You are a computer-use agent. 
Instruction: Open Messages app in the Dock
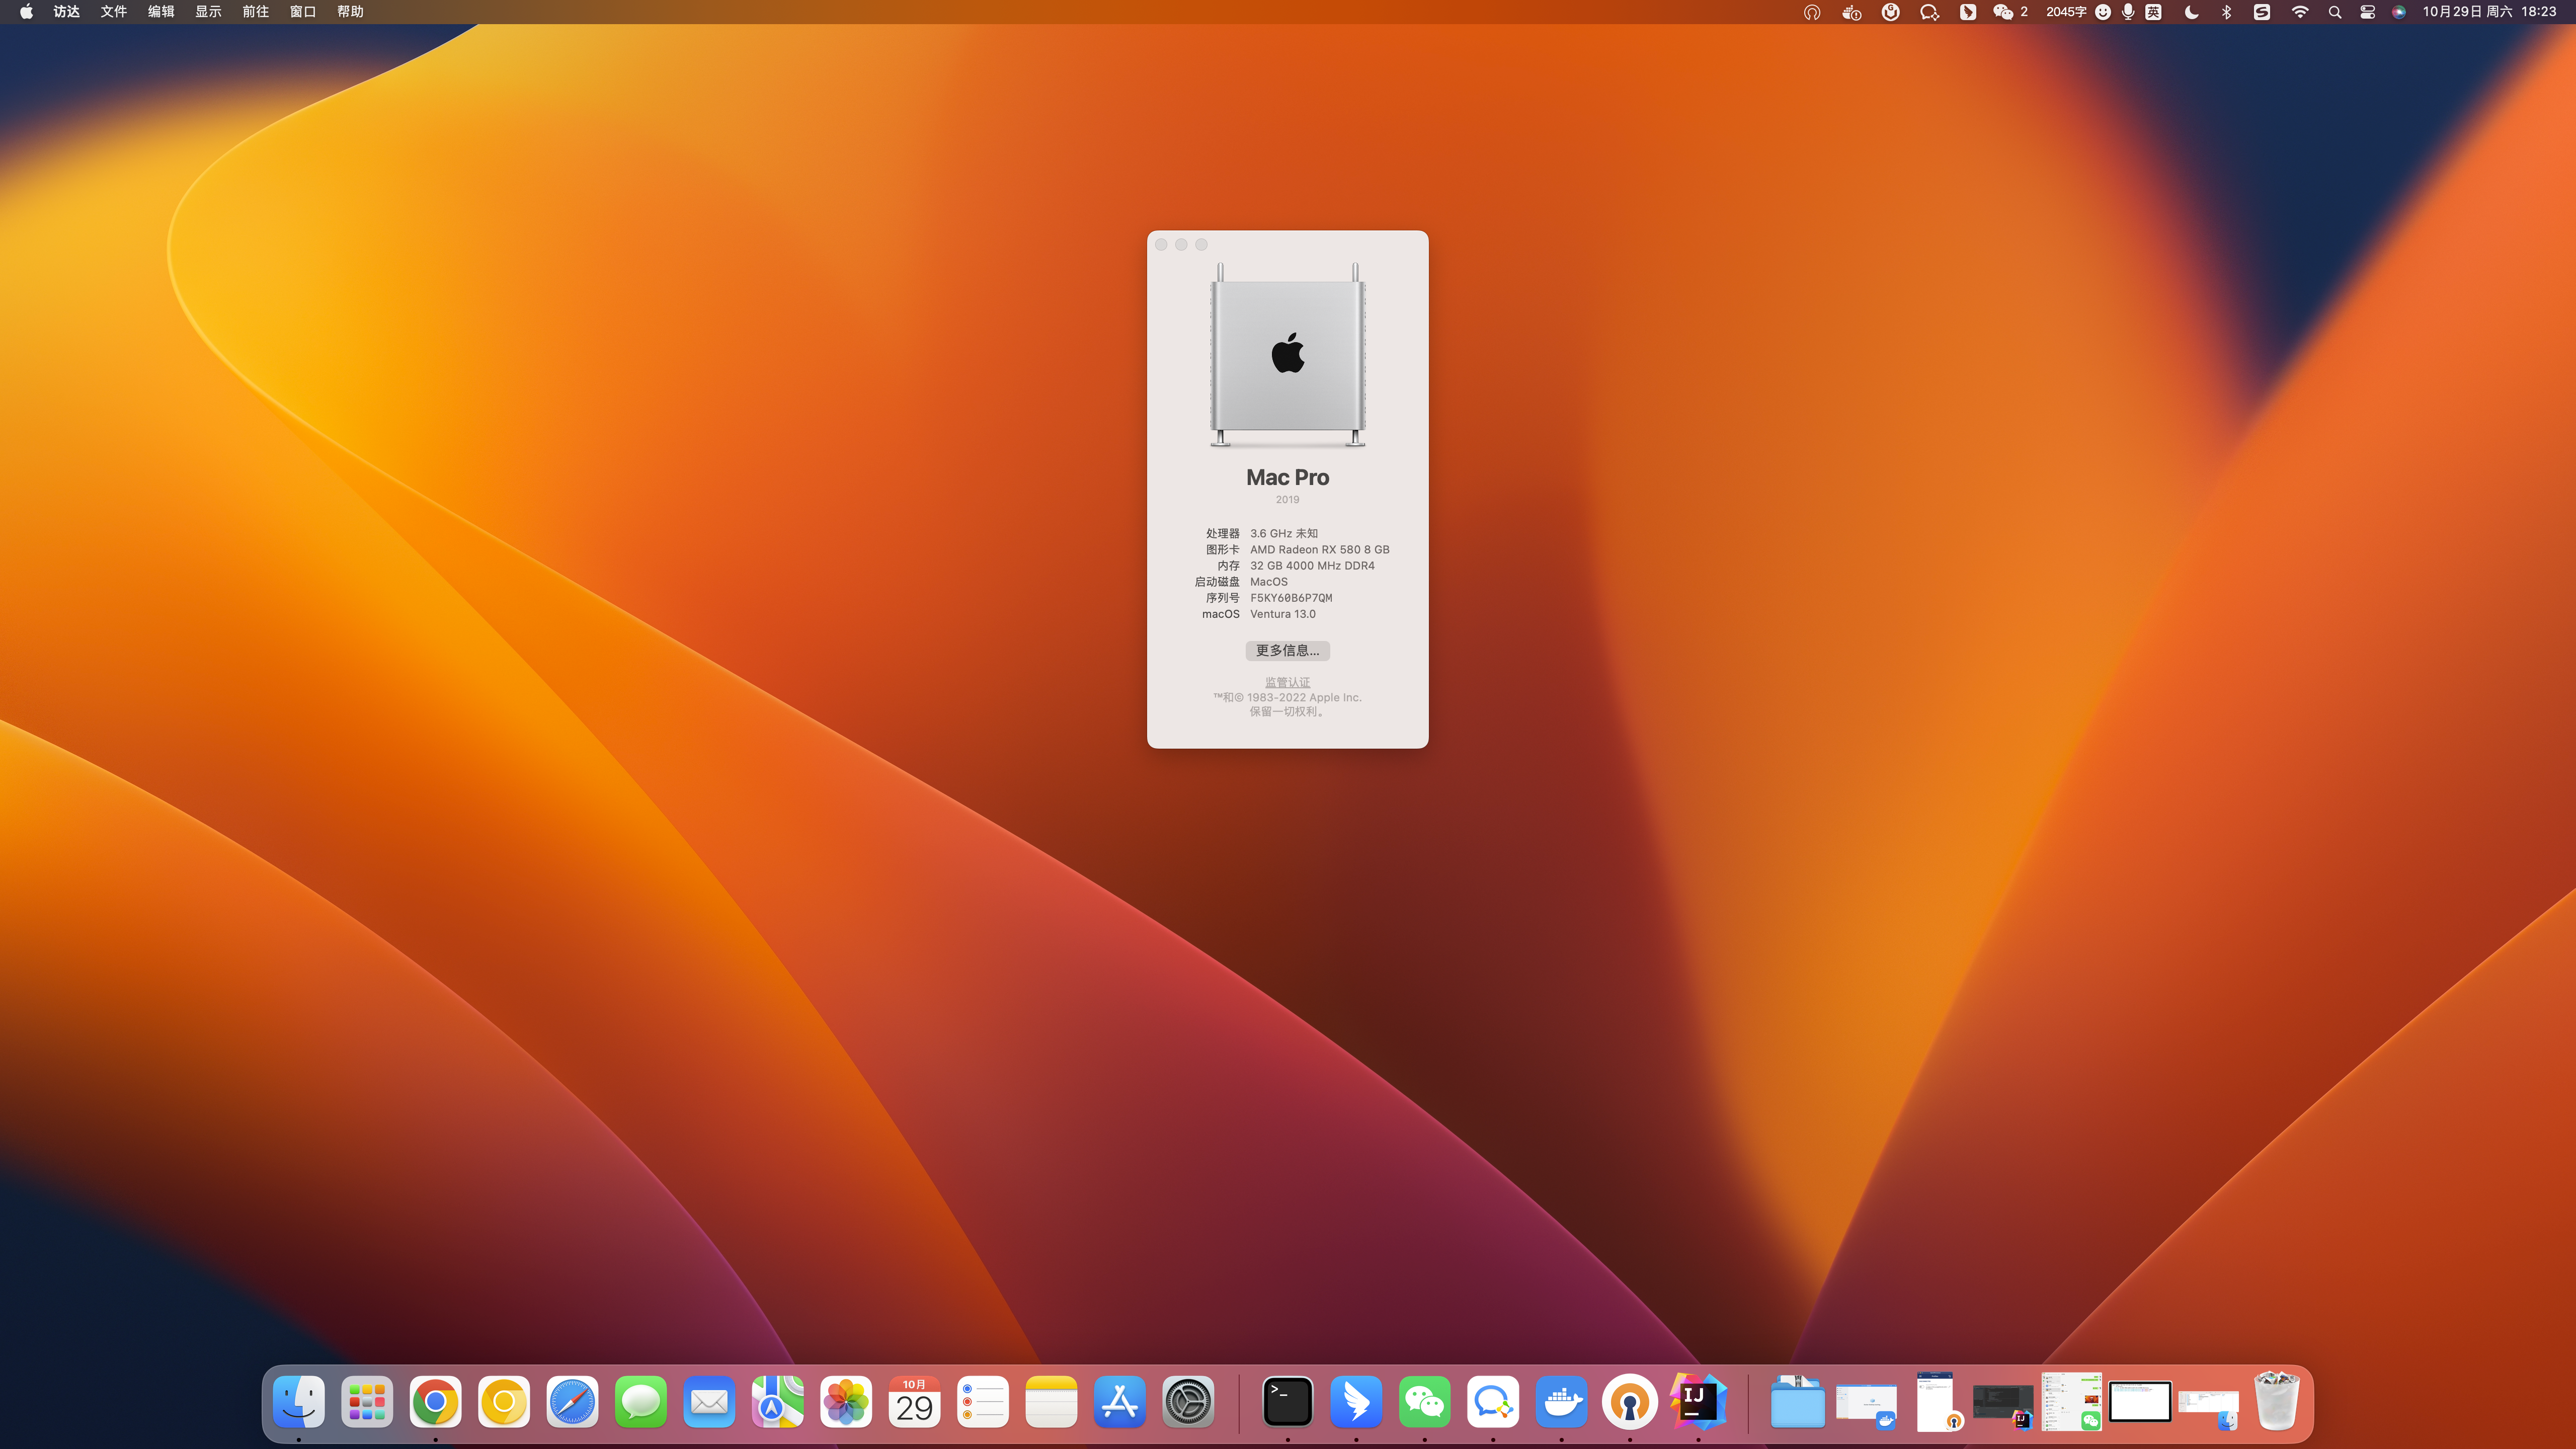click(641, 1402)
